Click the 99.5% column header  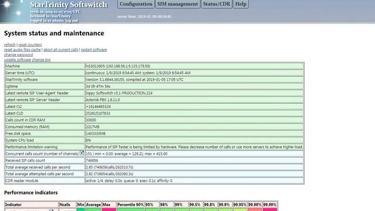196,205
